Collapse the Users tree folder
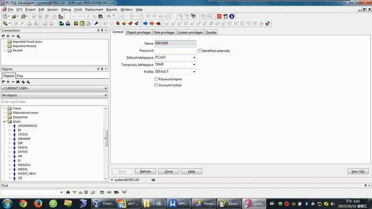This screenshot has height=209, width=372. (x=4, y=121)
